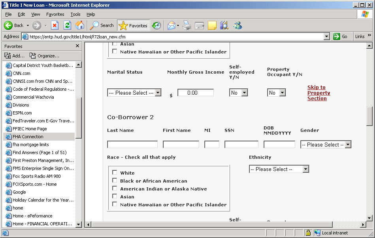
Task: Click the Skip to Property Section link
Action: coord(318,93)
